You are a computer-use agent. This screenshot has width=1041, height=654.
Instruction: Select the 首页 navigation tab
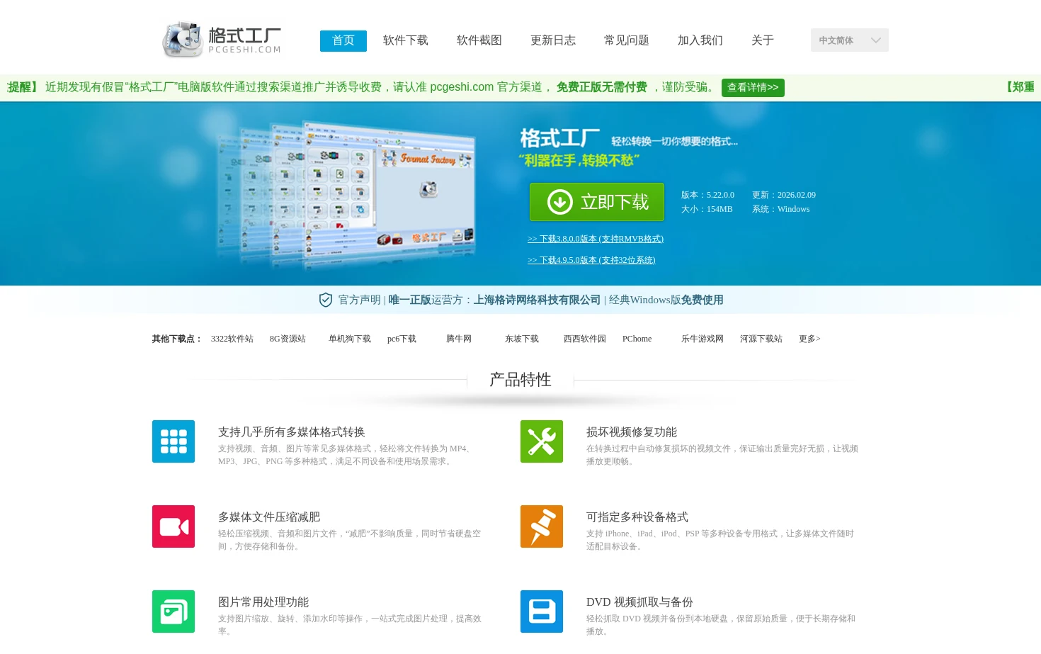pos(343,40)
